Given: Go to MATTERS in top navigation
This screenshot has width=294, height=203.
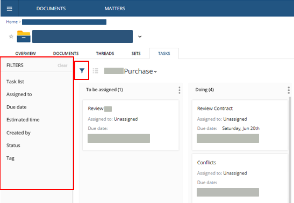Looking at the screenshot, I should [x=114, y=9].
